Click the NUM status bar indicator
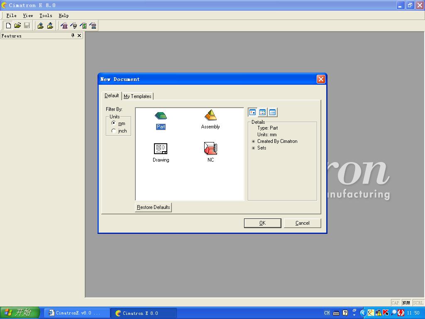The height and width of the screenshot is (319, 425). pos(406,303)
